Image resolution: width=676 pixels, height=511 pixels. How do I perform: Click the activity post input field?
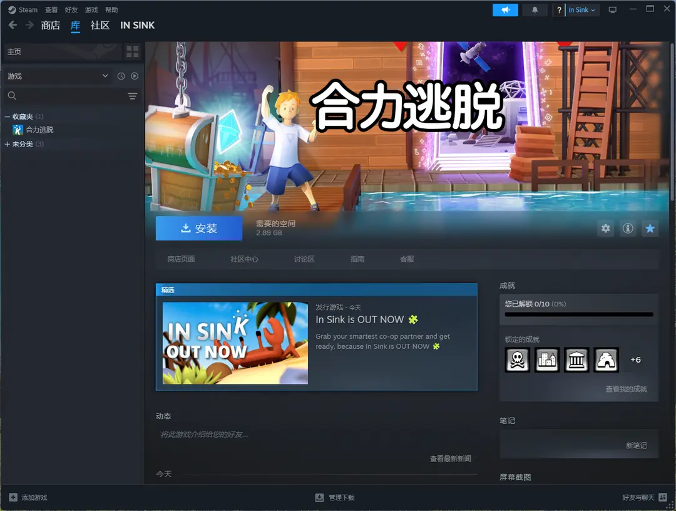[317, 434]
